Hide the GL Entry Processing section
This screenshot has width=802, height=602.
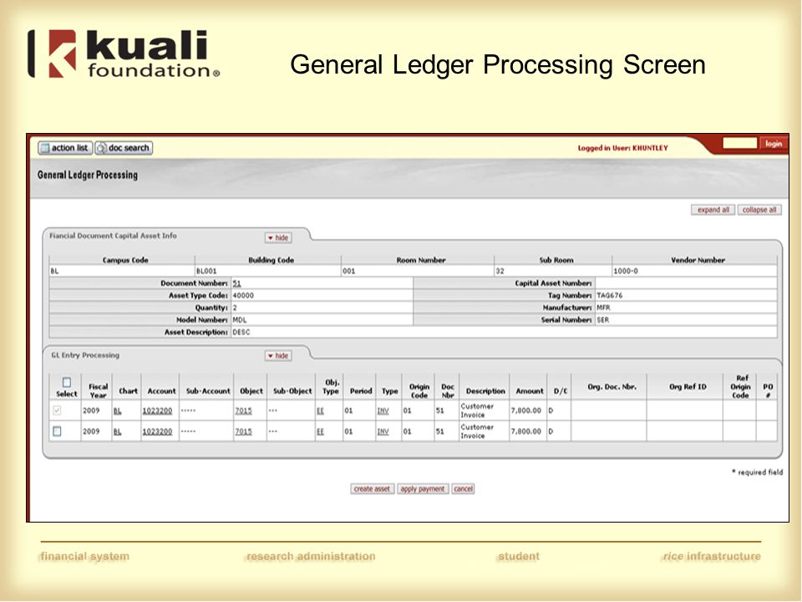(278, 356)
